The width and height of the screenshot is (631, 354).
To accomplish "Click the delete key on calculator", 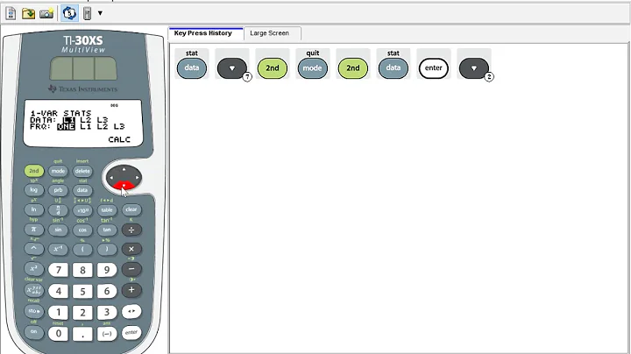I will tap(82, 171).
